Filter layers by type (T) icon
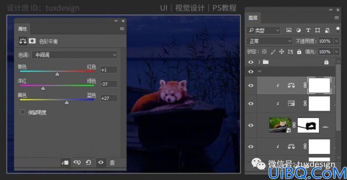 click(308, 30)
